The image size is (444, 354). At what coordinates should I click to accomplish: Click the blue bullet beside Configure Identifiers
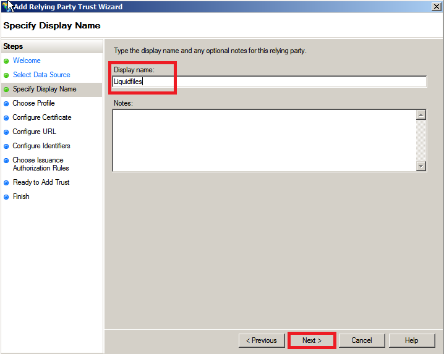tap(6, 146)
